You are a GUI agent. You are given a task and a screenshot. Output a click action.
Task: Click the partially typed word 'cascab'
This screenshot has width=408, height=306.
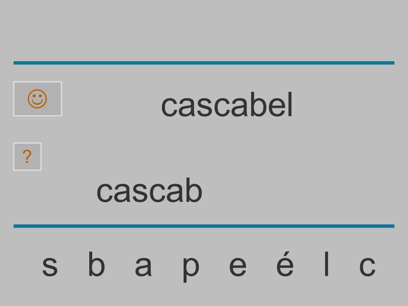(149, 190)
